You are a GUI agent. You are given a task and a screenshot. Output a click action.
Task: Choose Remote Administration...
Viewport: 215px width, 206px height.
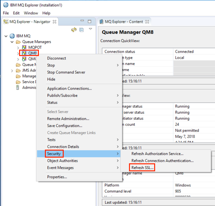[68, 119]
